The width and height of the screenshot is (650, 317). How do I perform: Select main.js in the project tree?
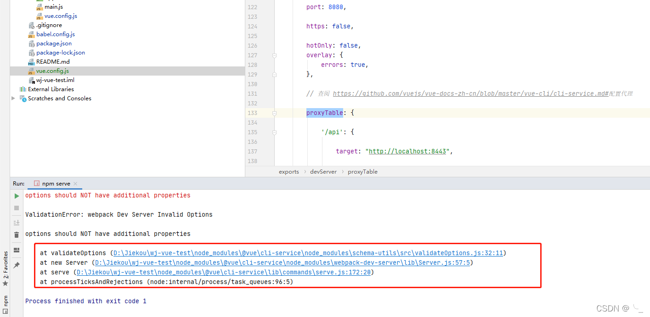(x=54, y=7)
